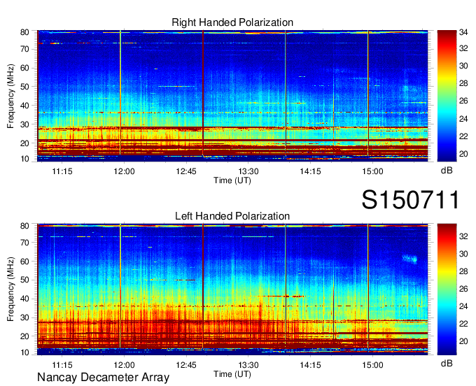
Task: Click the Left Handed plot's color scale bar
Action: tap(447, 289)
